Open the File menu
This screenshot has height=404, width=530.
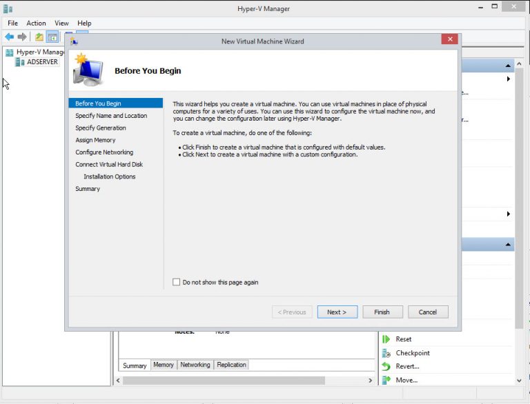point(13,23)
